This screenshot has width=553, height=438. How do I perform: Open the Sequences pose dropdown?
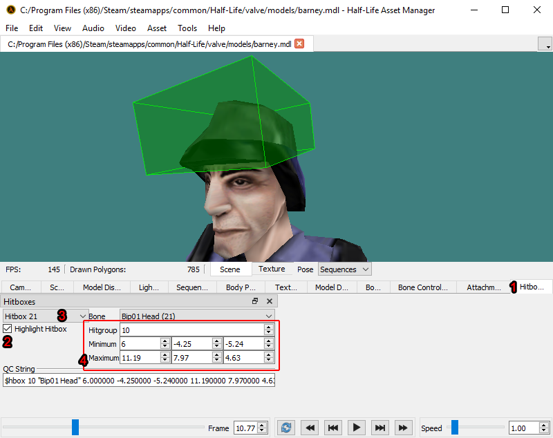pos(344,269)
